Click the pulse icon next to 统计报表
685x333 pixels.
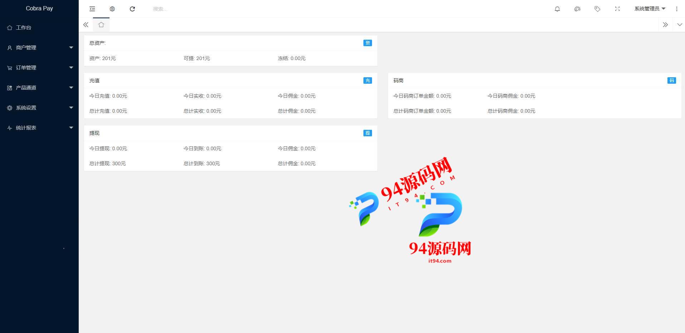coord(10,128)
